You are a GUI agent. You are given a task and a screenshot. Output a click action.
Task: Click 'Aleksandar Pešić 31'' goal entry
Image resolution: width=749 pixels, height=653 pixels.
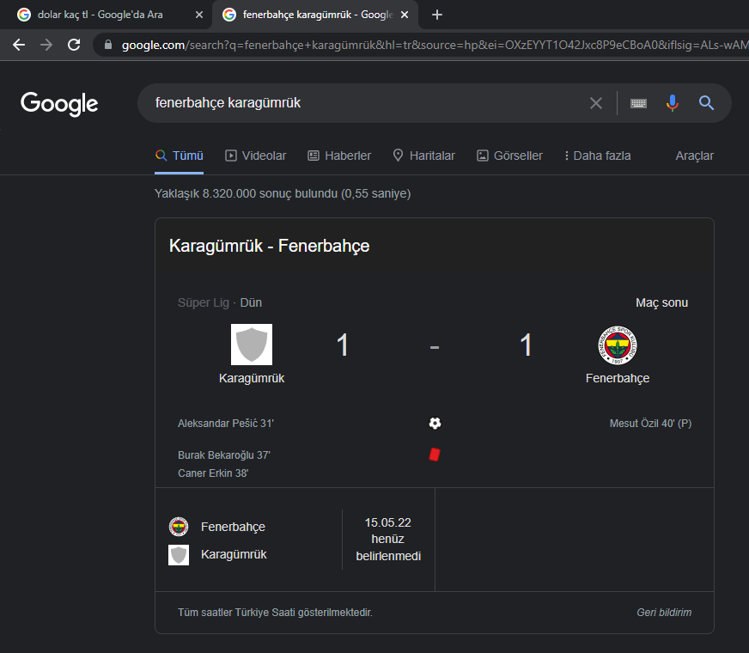(225, 424)
